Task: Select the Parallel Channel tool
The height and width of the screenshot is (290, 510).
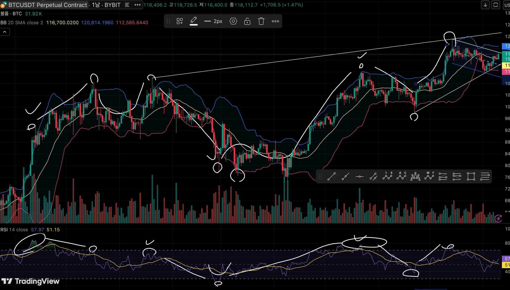Action: click(373, 176)
